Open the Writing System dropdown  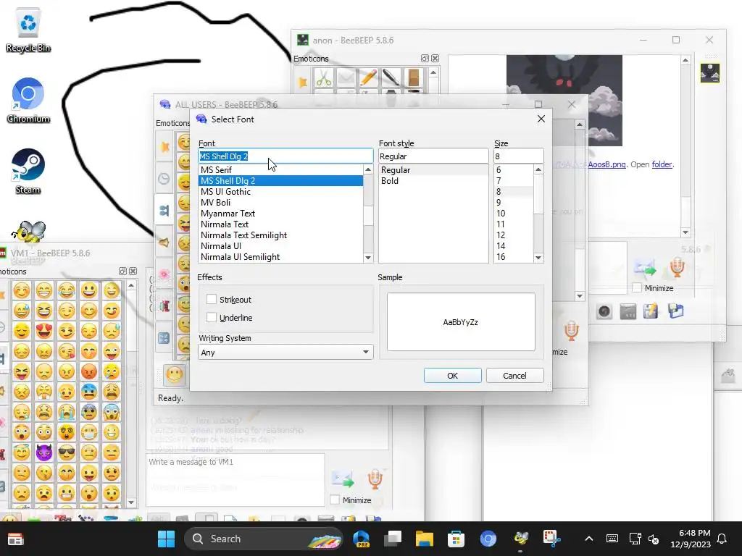(x=285, y=353)
